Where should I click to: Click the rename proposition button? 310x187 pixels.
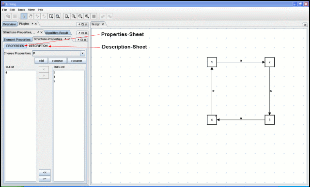[x=77, y=61]
